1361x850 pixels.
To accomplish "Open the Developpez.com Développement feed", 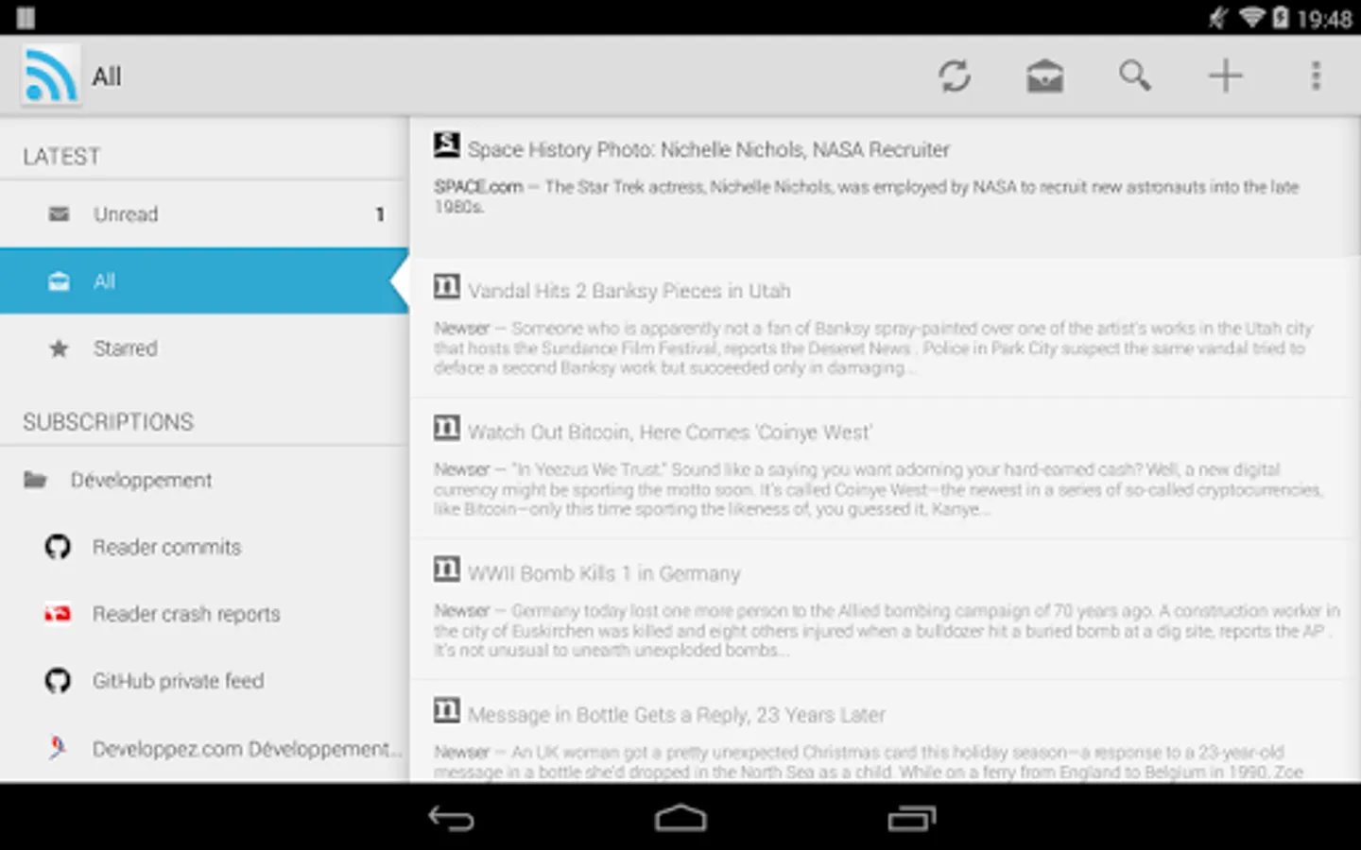I will [204, 748].
